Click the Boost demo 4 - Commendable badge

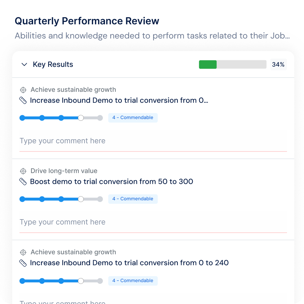click(x=133, y=199)
